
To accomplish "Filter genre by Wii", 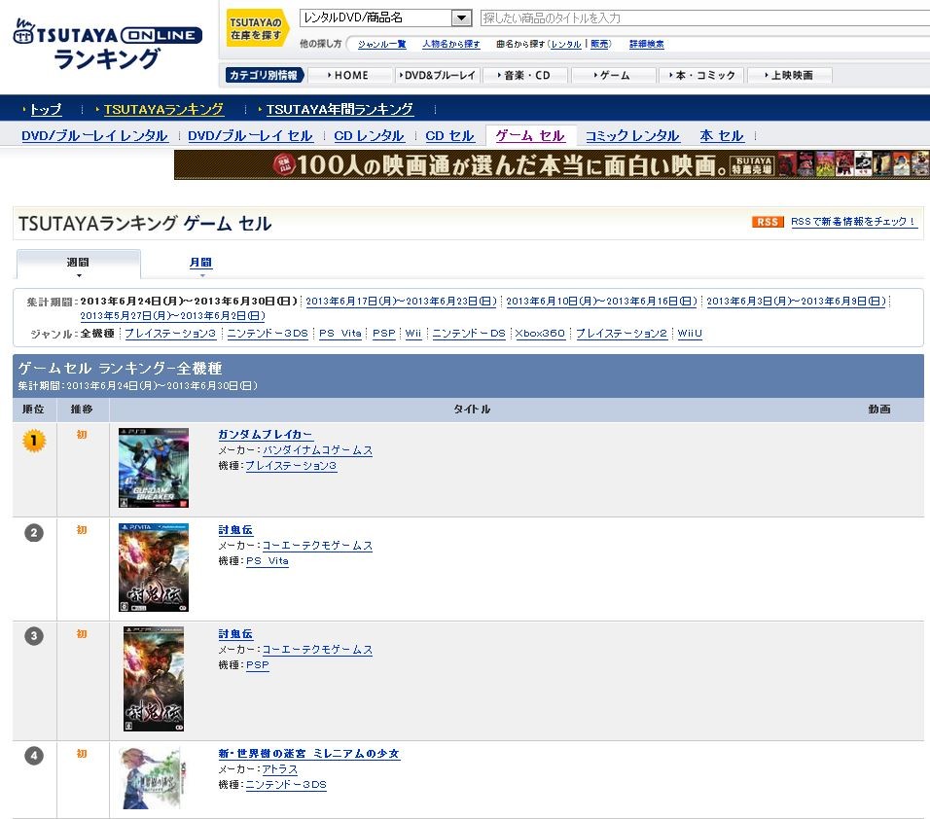I will click(413, 334).
